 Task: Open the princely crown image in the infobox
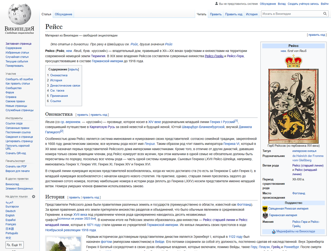pyautogui.click(x=293, y=61)
